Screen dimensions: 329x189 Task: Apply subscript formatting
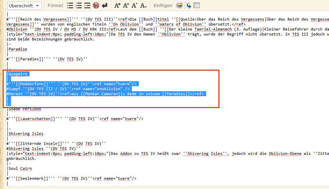[x=143, y=5]
